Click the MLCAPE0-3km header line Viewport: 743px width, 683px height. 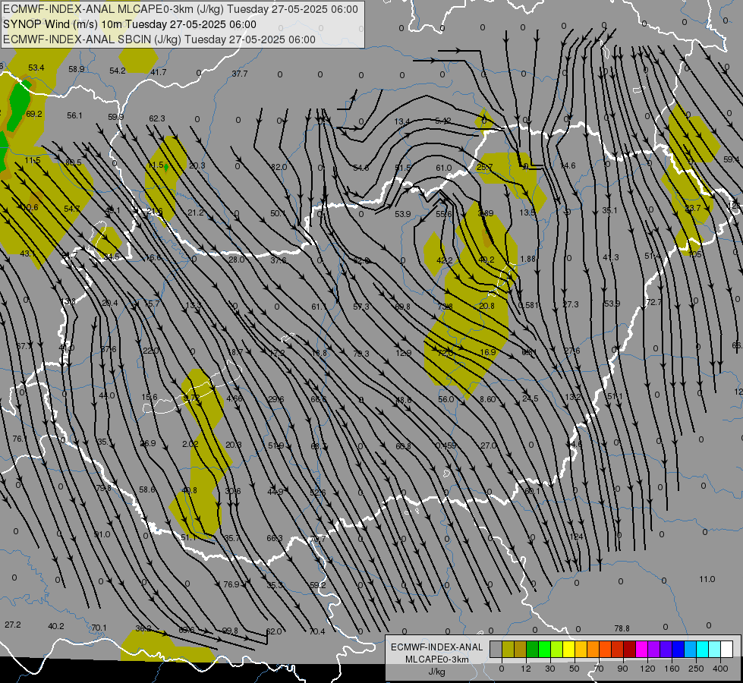[181, 9]
